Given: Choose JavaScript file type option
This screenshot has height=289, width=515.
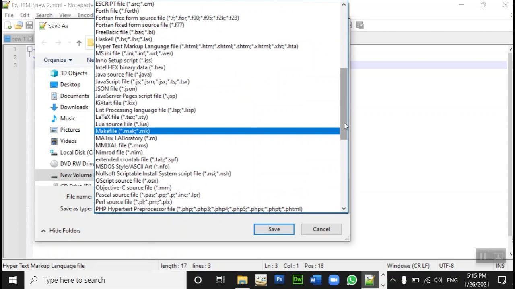Looking at the screenshot, I should click(x=217, y=81).
